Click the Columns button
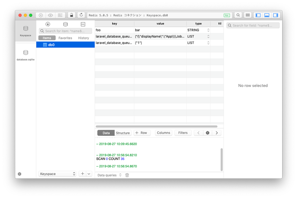The height and width of the screenshot is (198, 297). tap(163, 133)
